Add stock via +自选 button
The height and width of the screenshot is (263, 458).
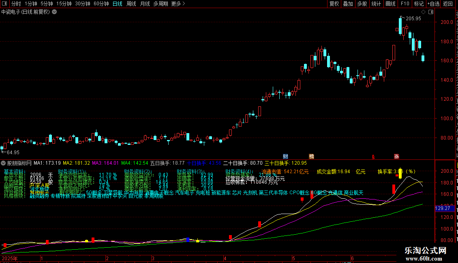tap(433, 4)
